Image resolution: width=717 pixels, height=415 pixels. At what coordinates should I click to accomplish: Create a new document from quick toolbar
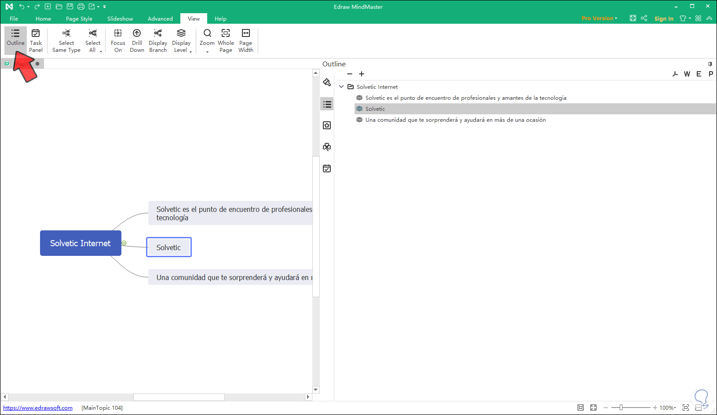click(x=48, y=7)
